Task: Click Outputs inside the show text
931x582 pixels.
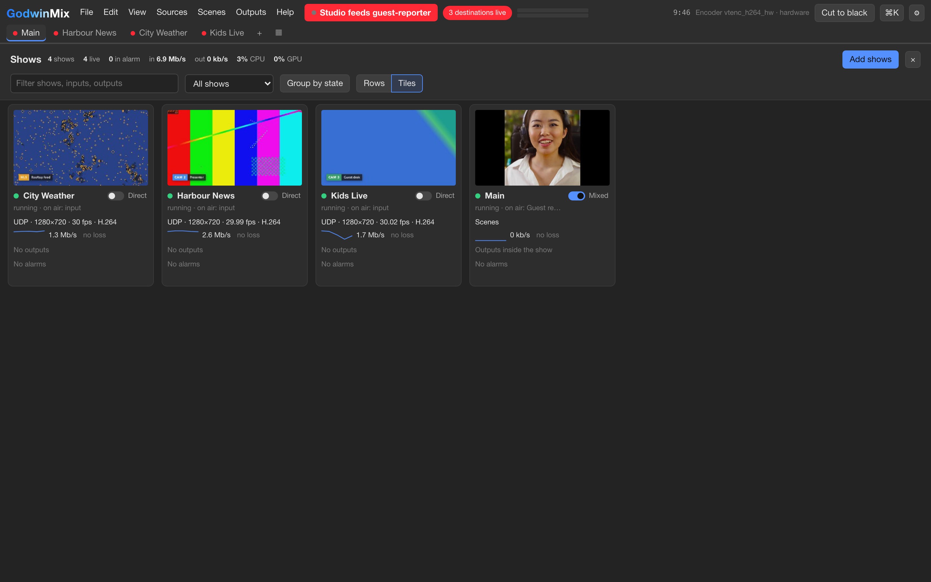Action: coord(514,250)
